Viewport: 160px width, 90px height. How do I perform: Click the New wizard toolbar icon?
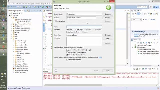click(x=9, y=7)
